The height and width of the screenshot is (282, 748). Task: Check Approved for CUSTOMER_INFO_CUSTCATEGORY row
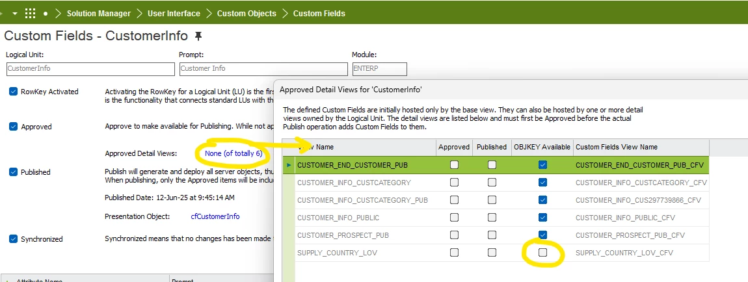click(x=454, y=183)
